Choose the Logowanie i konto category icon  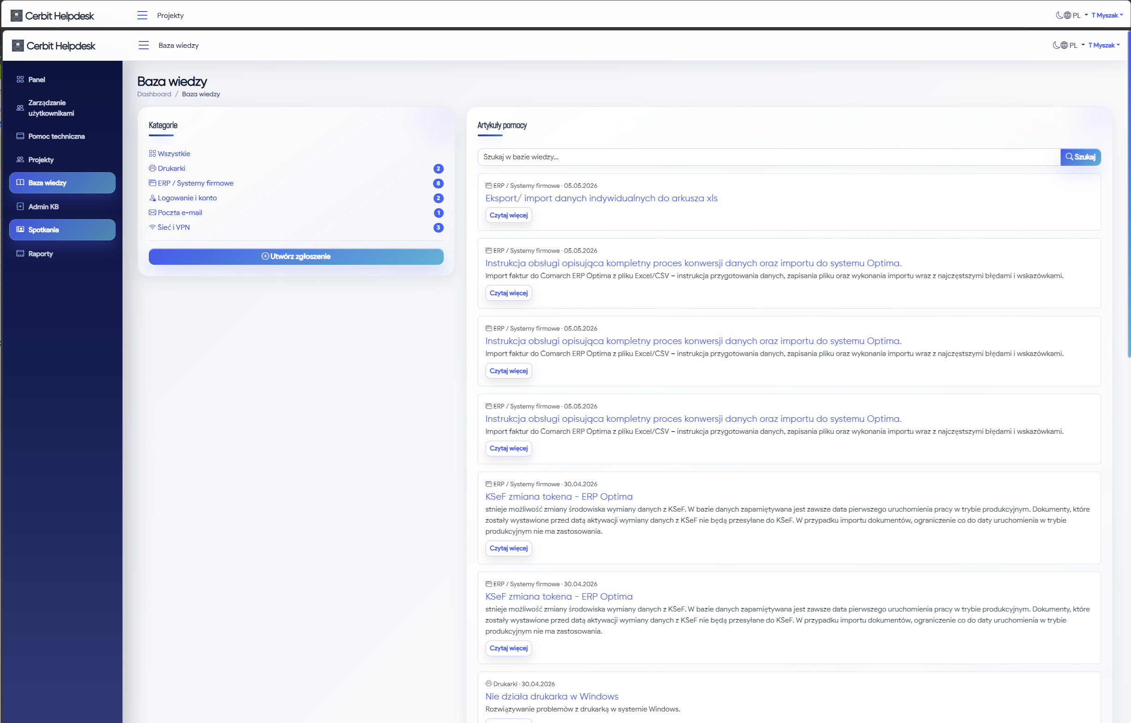pos(152,198)
